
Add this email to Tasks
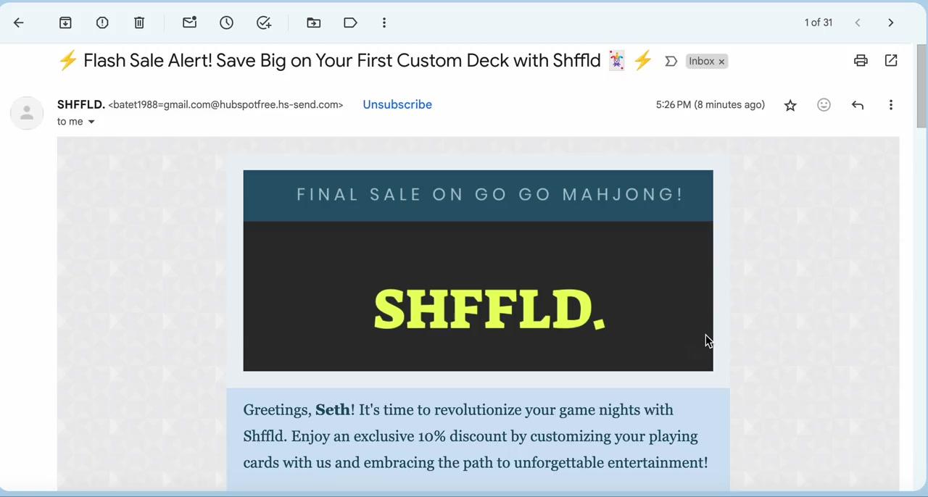click(264, 23)
